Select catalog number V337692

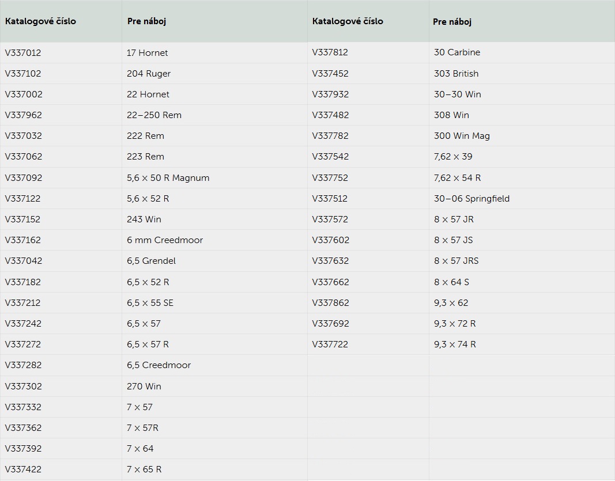(330, 324)
